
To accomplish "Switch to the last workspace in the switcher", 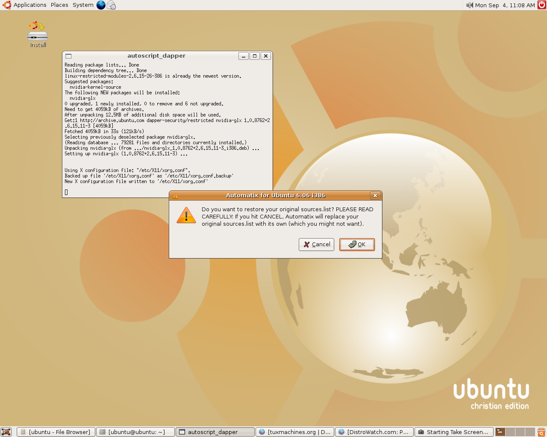I will (530, 432).
